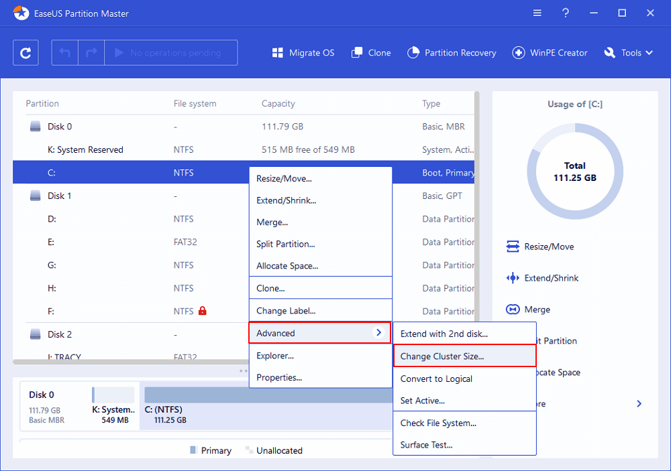Viewport: 671px width, 471px height.
Task: Click the WinPE Creator label
Action: (x=558, y=53)
